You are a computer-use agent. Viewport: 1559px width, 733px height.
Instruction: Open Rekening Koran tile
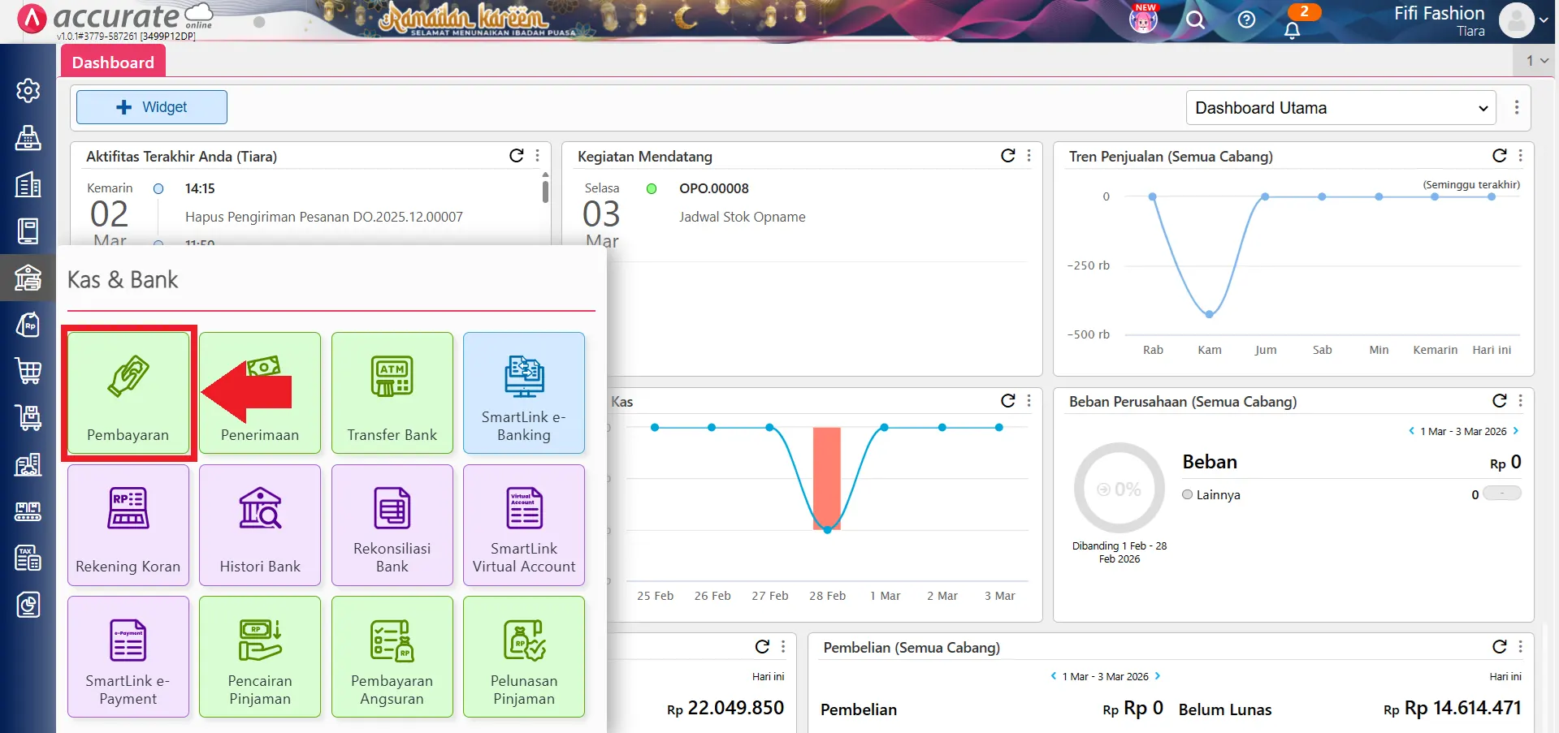pyautogui.click(x=128, y=524)
